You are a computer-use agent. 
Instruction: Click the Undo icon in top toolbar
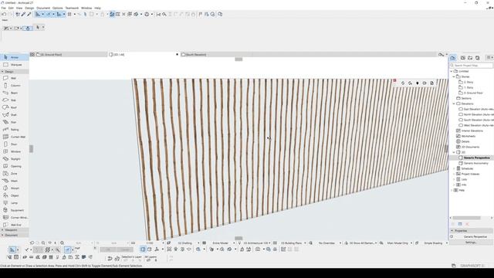[4, 14]
